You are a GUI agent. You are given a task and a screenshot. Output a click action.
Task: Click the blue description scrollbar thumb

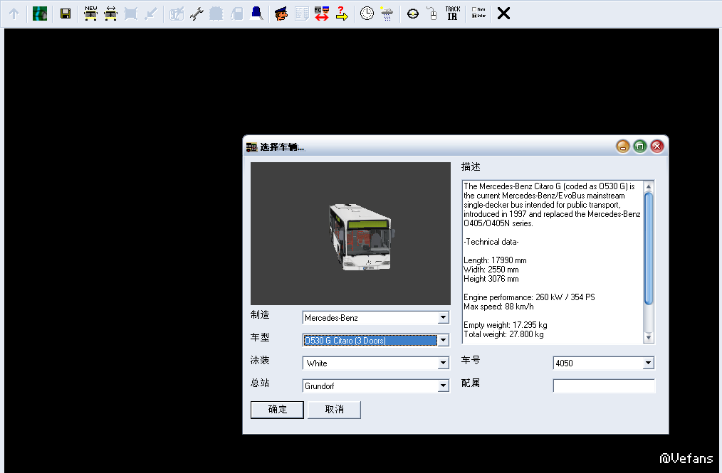point(649,248)
